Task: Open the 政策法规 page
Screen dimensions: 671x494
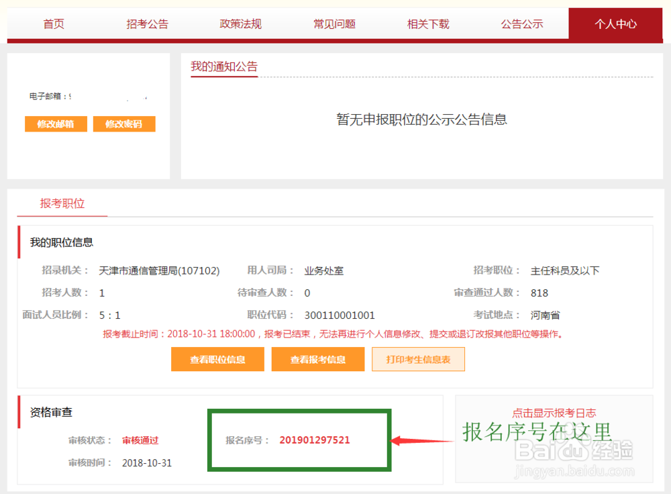Action: [240, 23]
